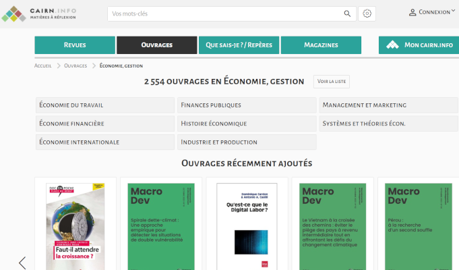
Task: Open Qu'est-ce que le Digital Labor cover
Action: coord(247,227)
